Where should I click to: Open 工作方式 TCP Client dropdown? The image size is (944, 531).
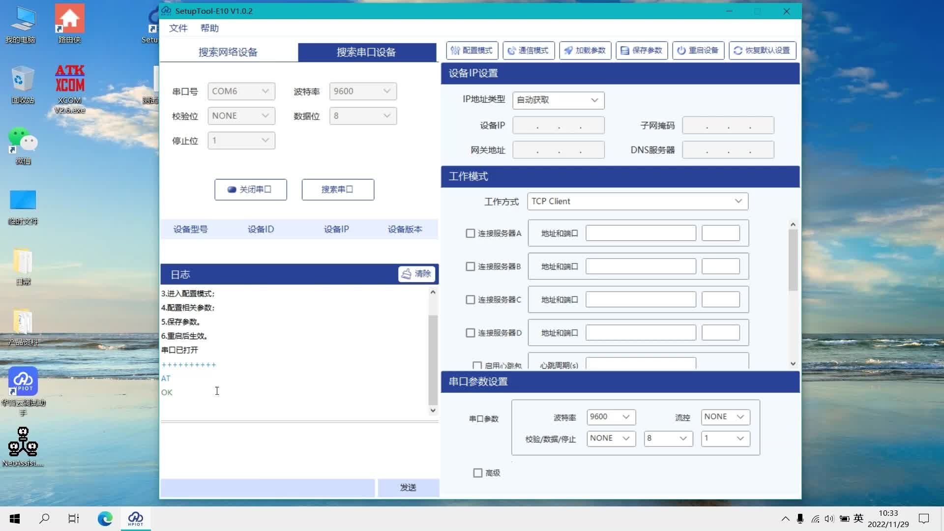pyautogui.click(x=638, y=202)
